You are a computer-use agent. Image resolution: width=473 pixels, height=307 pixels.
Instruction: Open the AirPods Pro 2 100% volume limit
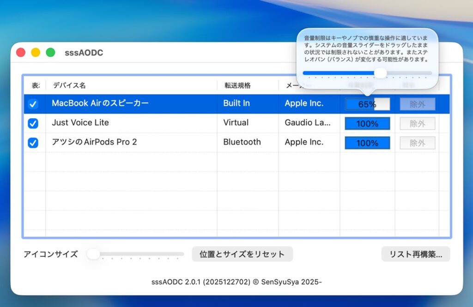pyautogui.click(x=367, y=143)
